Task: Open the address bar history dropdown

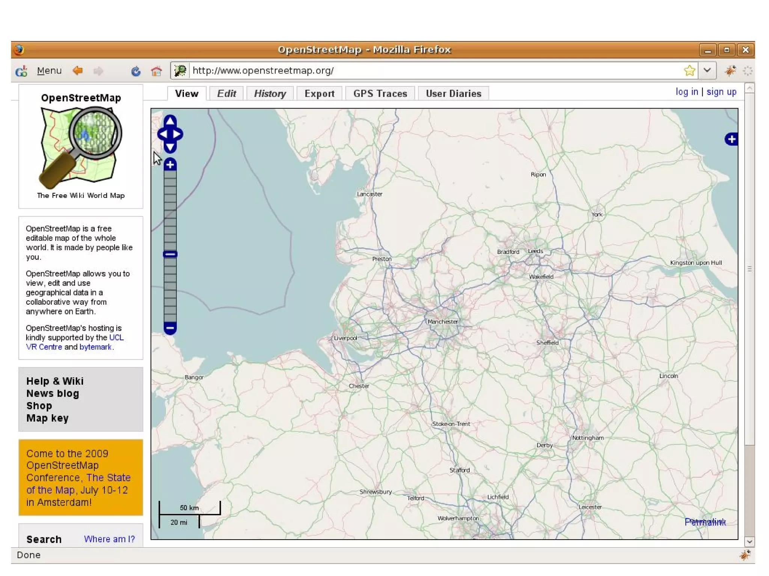Action: [x=707, y=71]
